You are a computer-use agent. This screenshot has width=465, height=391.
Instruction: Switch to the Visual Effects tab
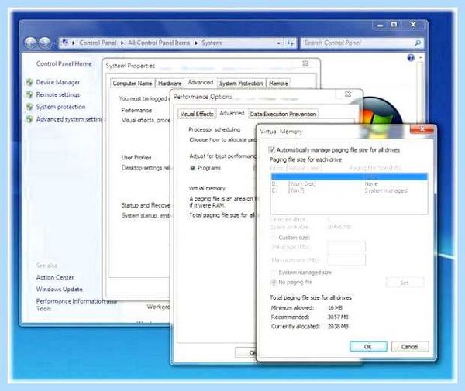coord(197,114)
